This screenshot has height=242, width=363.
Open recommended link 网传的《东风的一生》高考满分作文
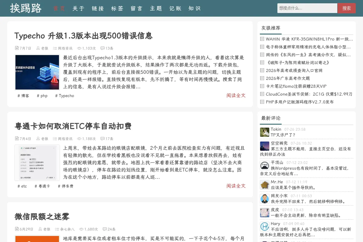308,55
